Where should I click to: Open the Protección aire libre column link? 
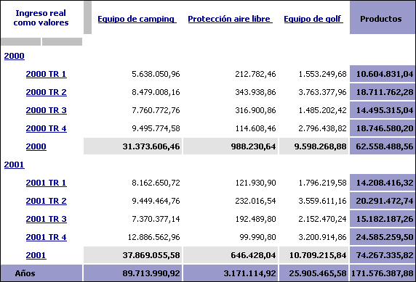[x=230, y=19]
